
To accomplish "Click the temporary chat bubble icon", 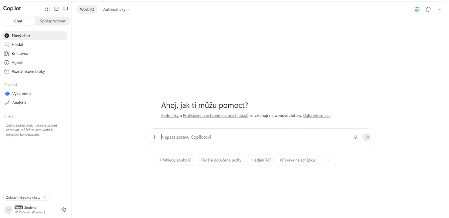I will pyautogui.click(x=428, y=9).
